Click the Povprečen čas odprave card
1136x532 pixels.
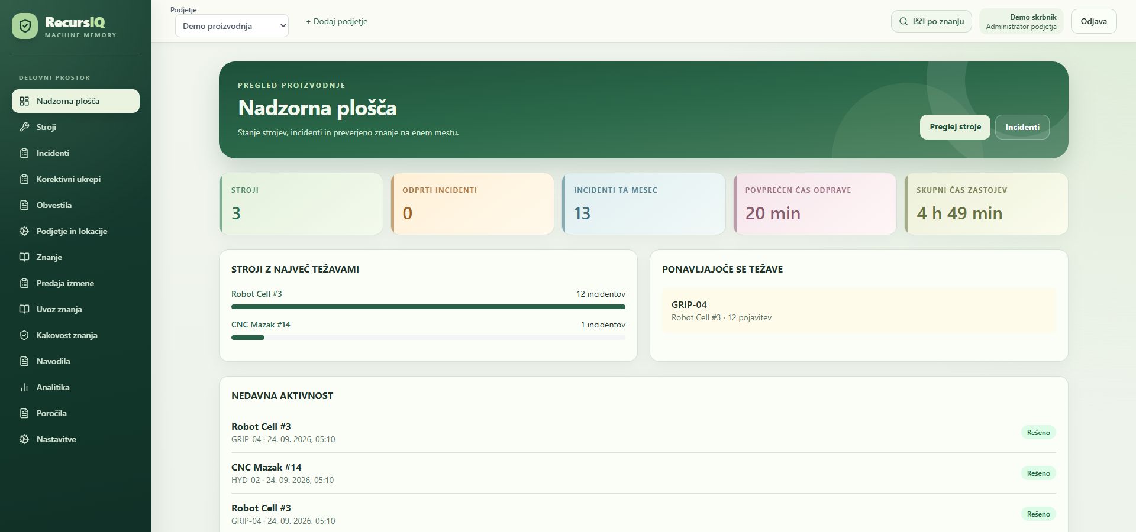[x=815, y=204]
